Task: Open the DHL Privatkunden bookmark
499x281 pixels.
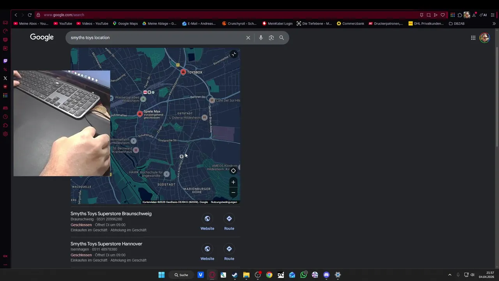Action: pos(426,23)
